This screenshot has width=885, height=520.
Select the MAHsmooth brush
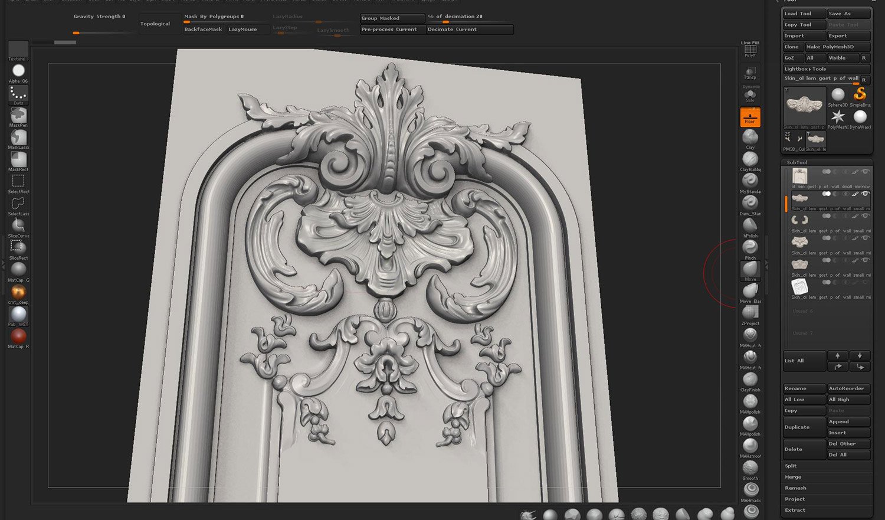tap(750, 448)
